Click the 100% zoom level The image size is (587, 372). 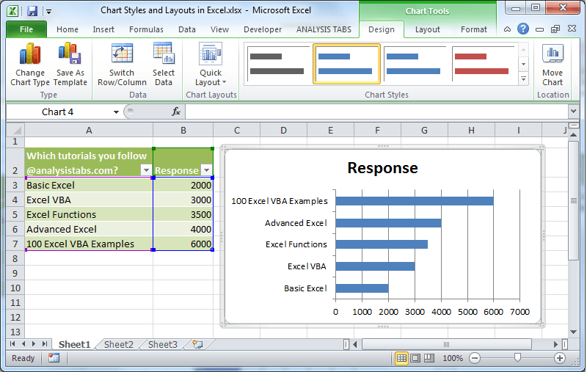point(453,358)
